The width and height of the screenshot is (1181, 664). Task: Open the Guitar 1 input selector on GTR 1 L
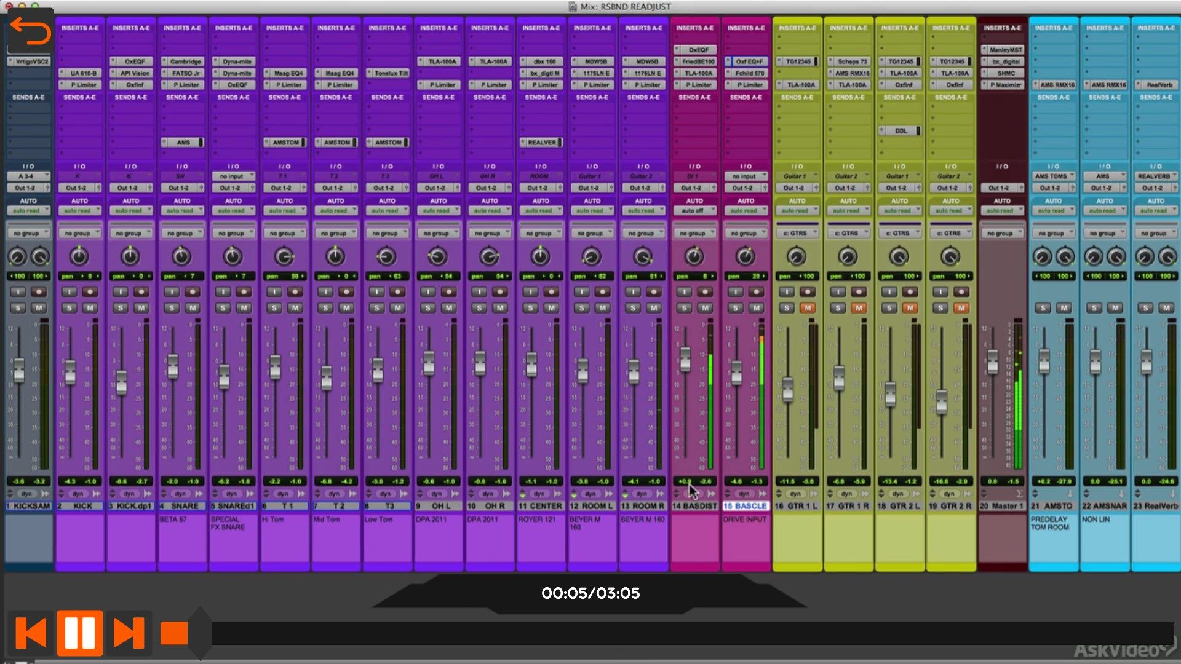(x=797, y=176)
